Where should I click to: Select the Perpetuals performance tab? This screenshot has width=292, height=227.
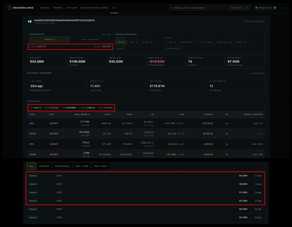point(50,39)
